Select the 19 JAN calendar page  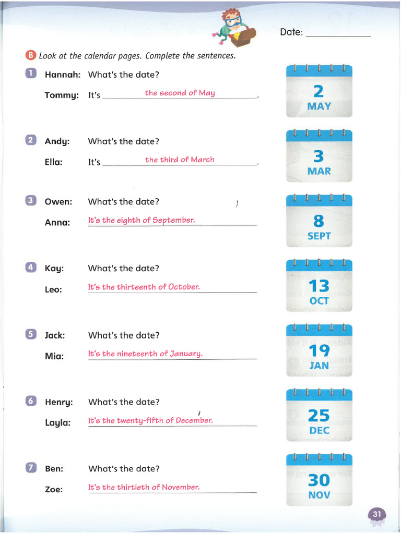coord(319,350)
